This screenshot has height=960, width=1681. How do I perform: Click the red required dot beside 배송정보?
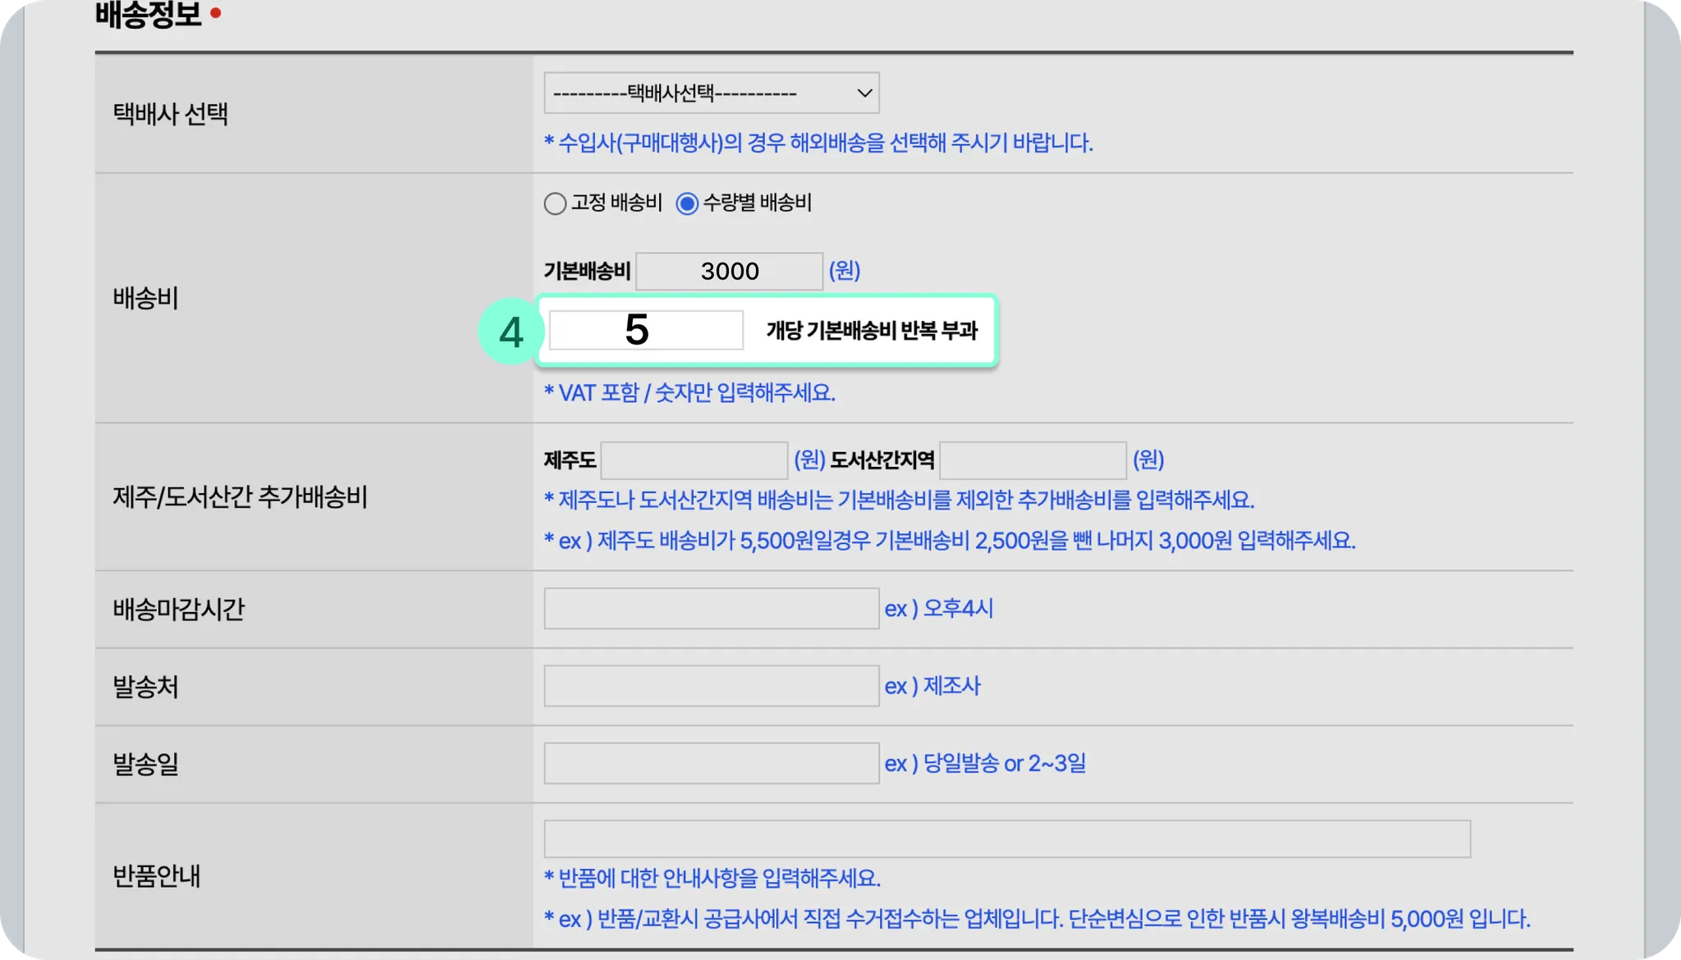tap(216, 13)
